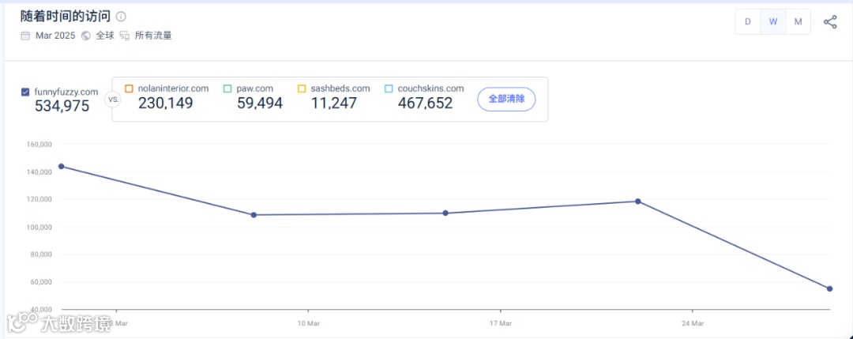Click the 随着时间的访问 chart title
The image size is (853, 339).
pos(66,17)
